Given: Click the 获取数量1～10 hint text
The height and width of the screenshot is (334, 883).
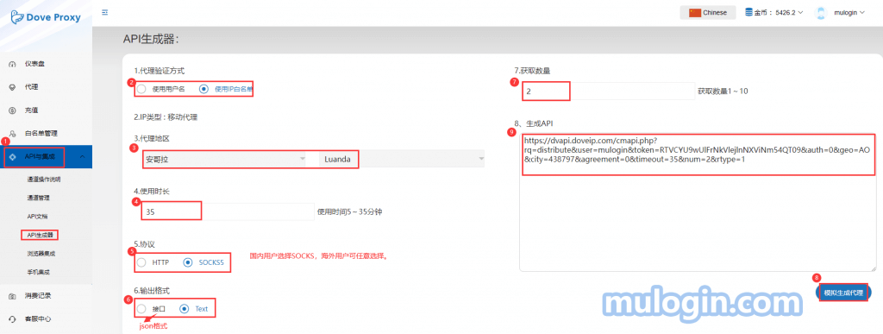Looking at the screenshot, I should [x=723, y=91].
